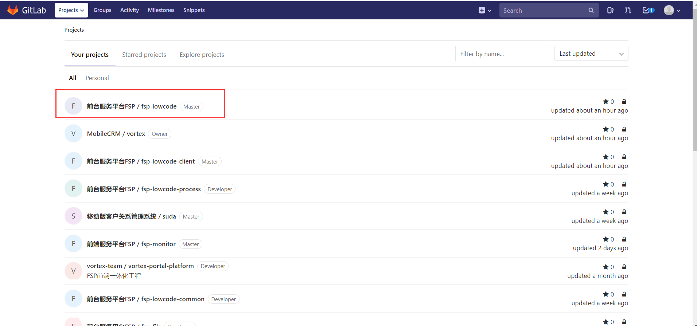Click the V avatar of vortex-portal-platform
Image resolution: width=697 pixels, height=326 pixels.
tap(73, 271)
